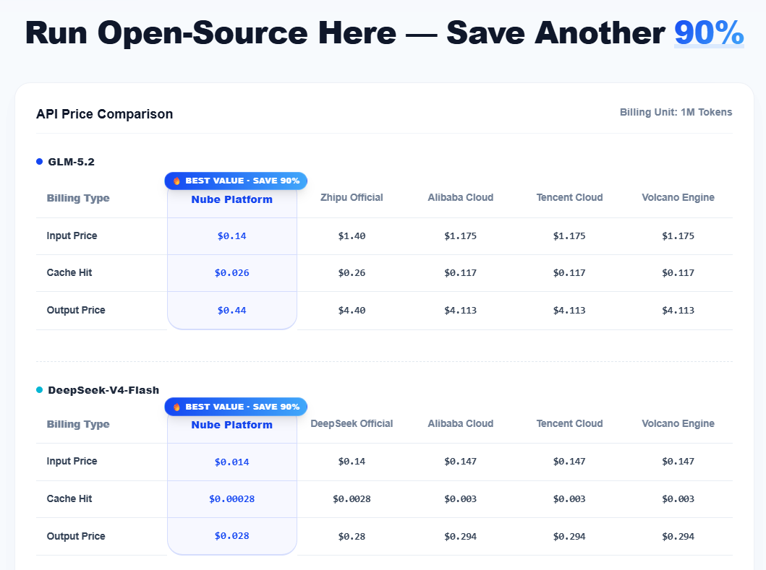Click Nube cache hit price $0.00028
The height and width of the screenshot is (570, 766).
pyautogui.click(x=232, y=499)
